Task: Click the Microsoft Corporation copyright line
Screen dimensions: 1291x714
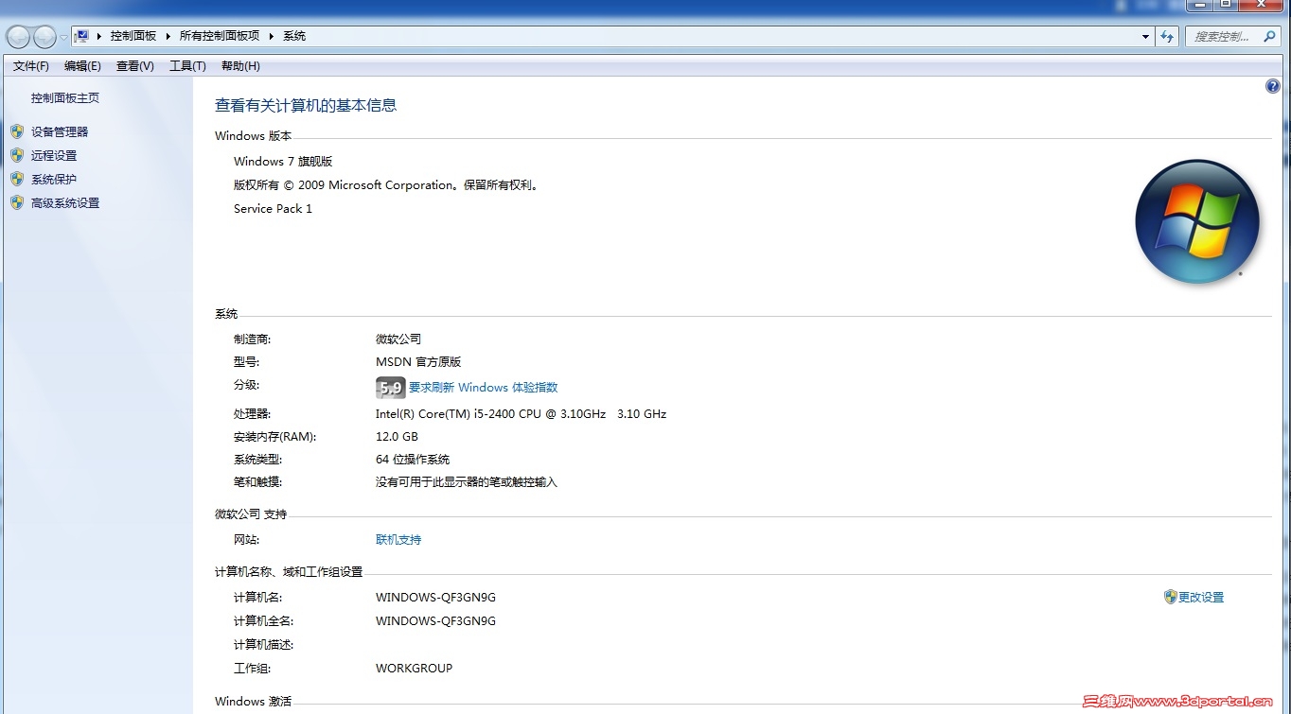Action: pyautogui.click(x=387, y=185)
